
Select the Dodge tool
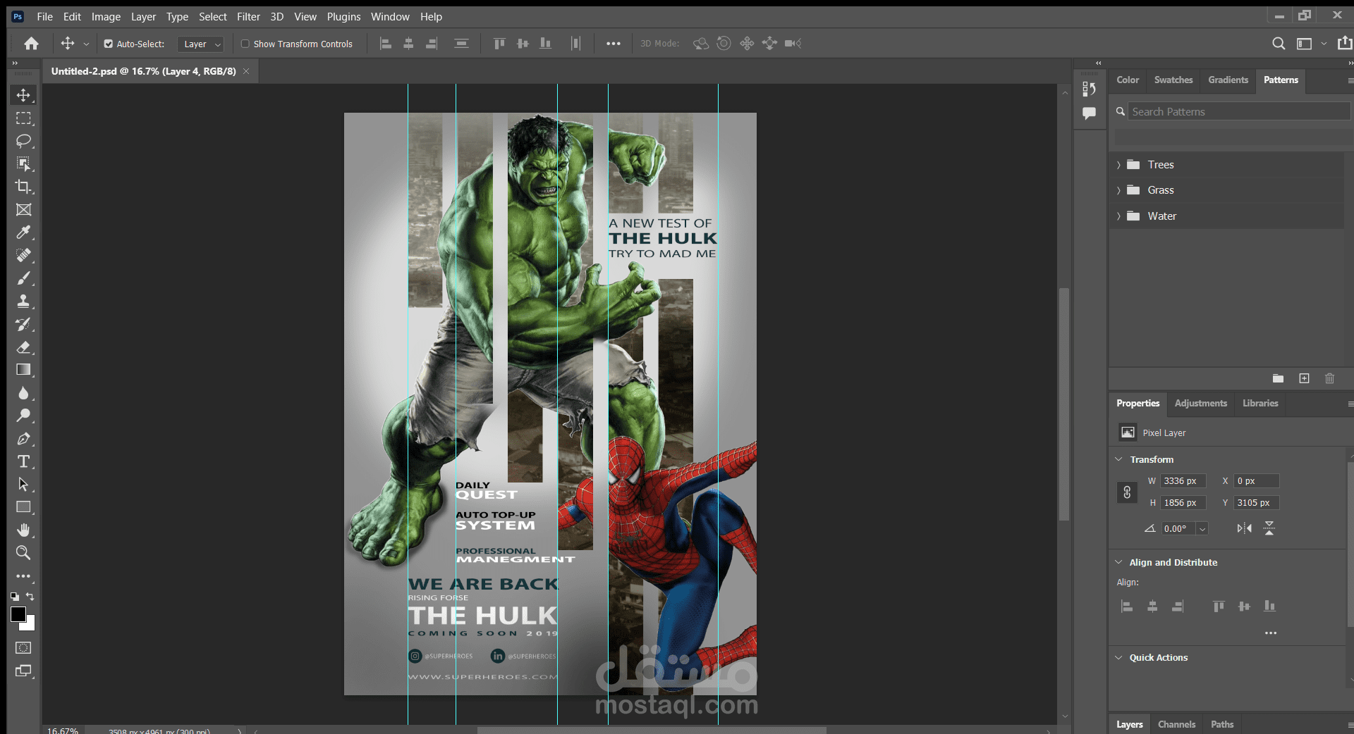click(23, 416)
